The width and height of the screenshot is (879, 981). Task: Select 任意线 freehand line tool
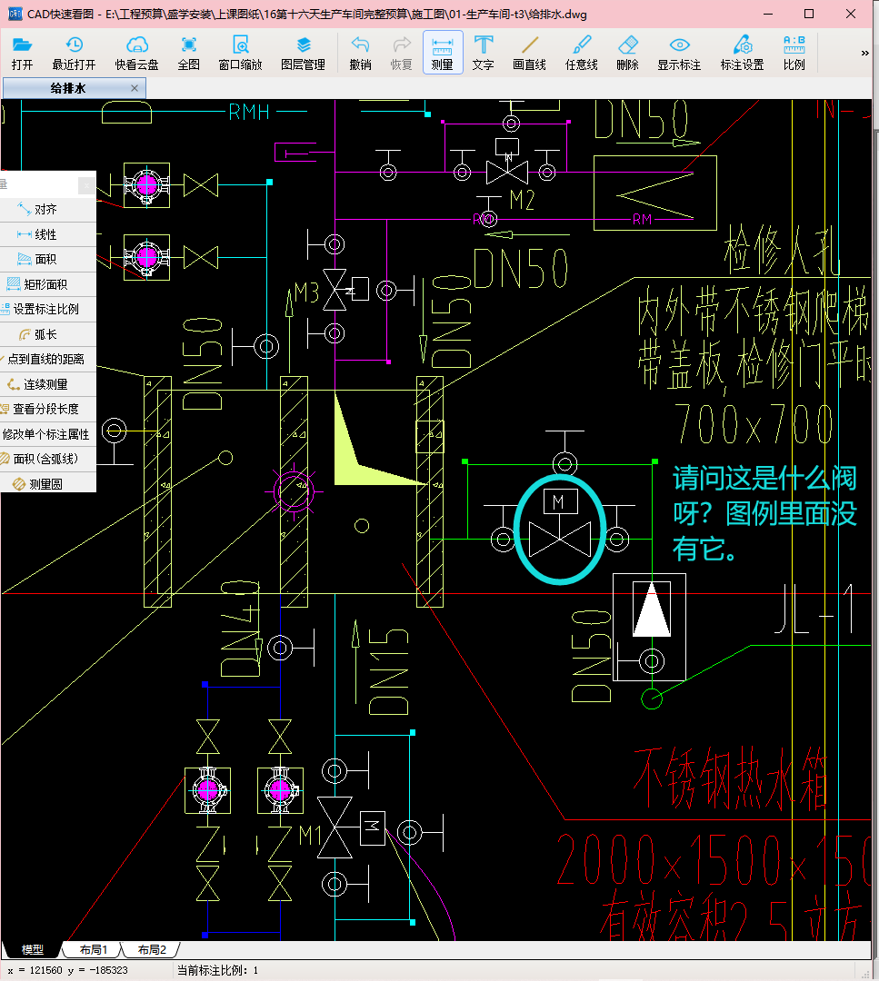pyautogui.click(x=582, y=53)
